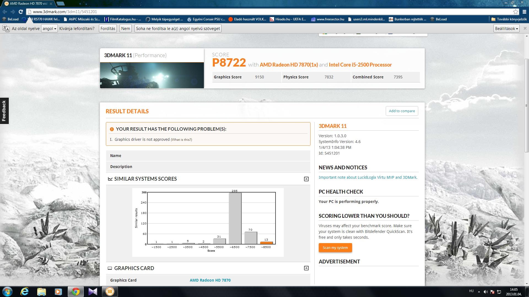This screenshot has height=297, width=529.
Task: Click the page vertical scrollbar thumb
Action: coord(527,105)
